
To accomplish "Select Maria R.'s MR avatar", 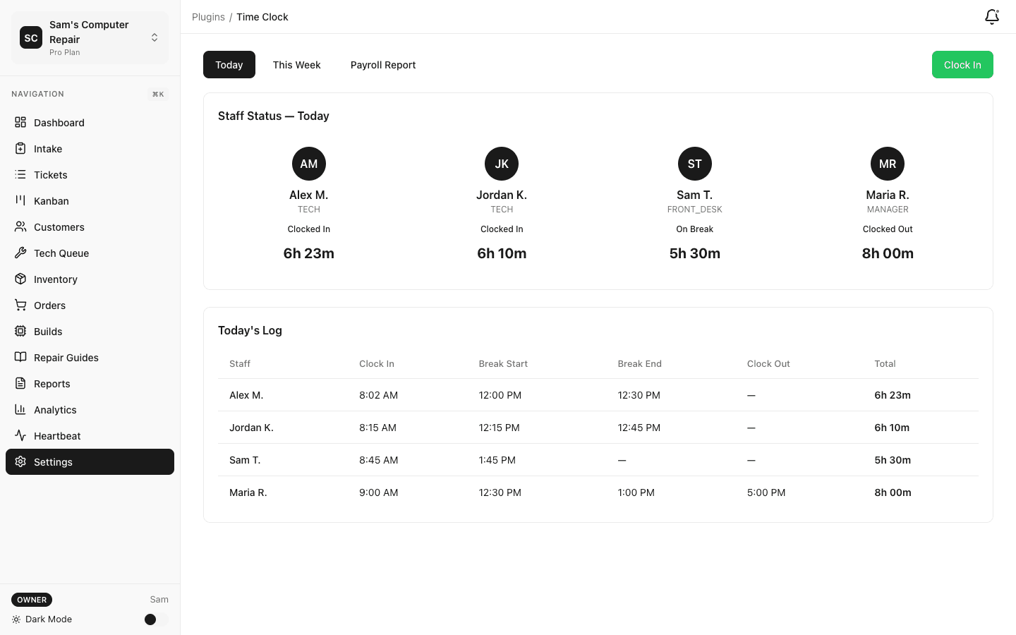I will [x=887, y=163].
